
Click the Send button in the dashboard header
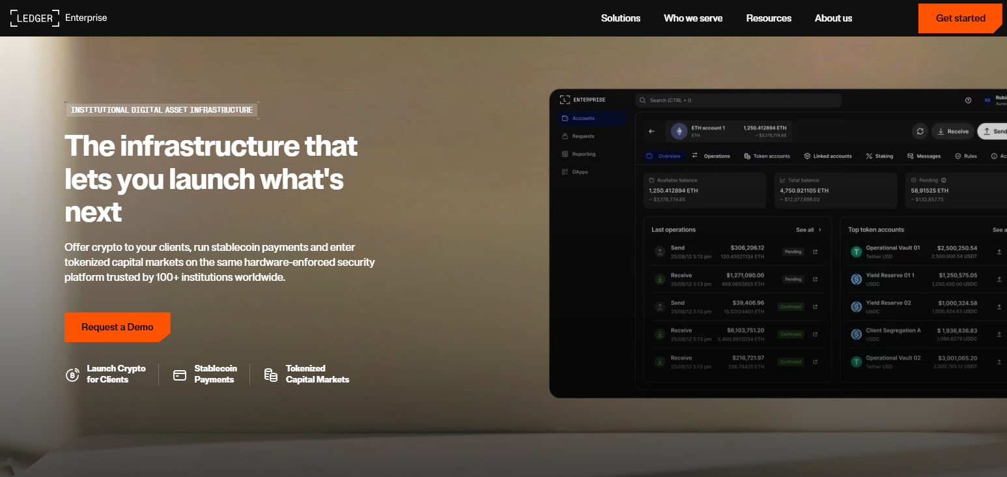tap(993, 132)
